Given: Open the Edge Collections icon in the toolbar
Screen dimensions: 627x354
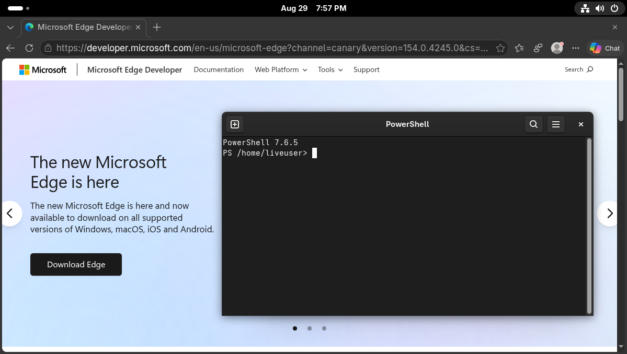Looking at the screenshot, I should pos(538,48).
